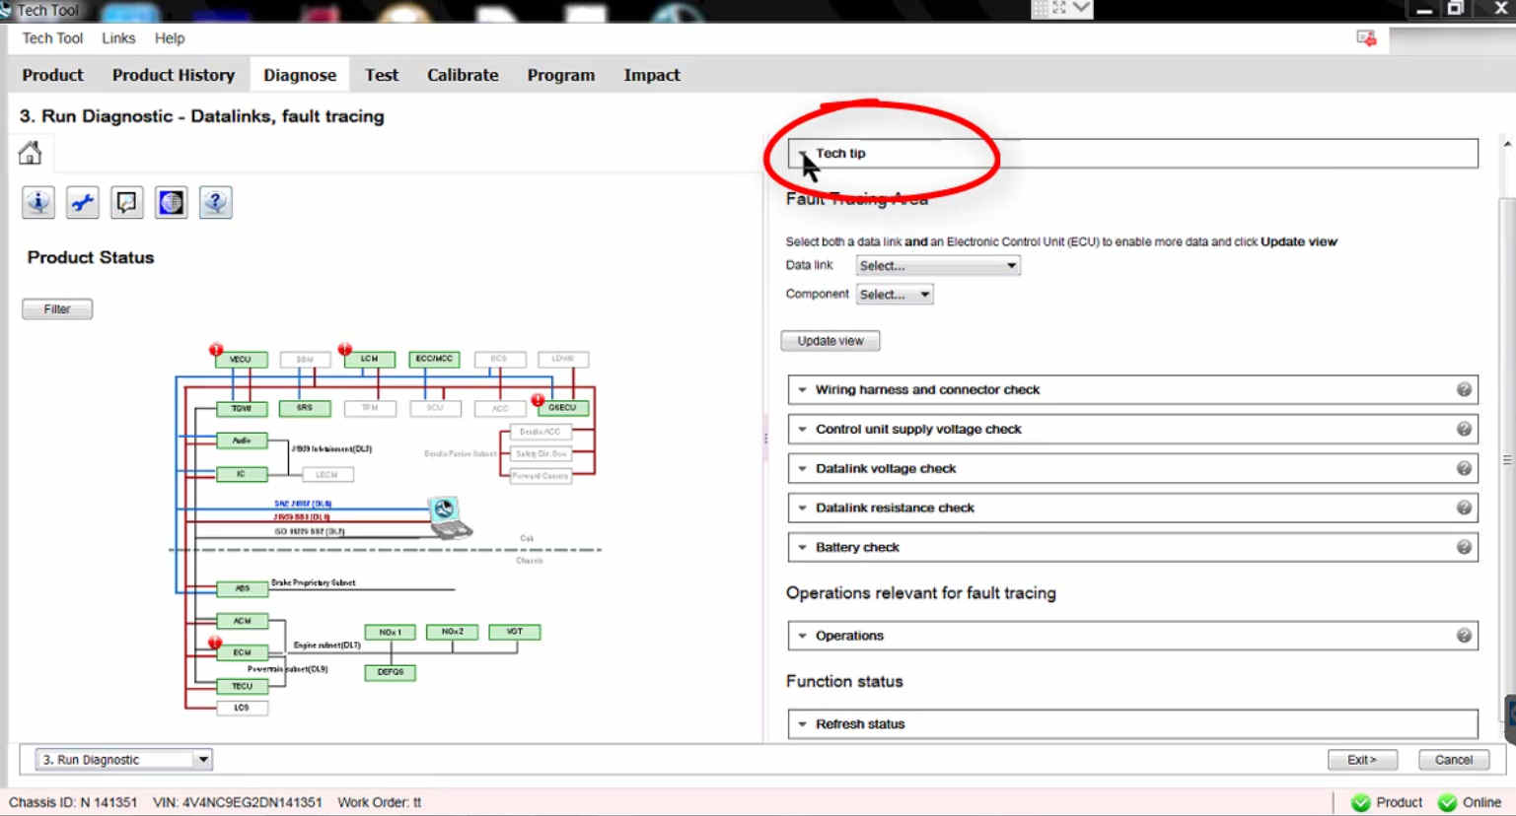
Task: Click the NOx 1 sensor node
Action: point(391,633)
